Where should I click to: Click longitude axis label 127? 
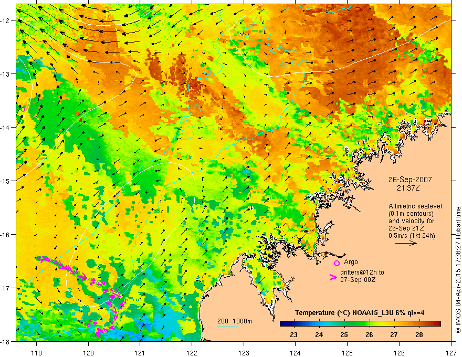pyautogui.click(x=451, y=353)
